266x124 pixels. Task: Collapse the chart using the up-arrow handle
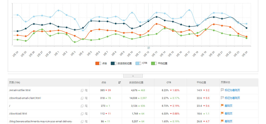(133, 76)
